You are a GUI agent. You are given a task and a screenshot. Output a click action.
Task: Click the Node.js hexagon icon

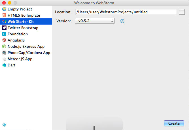pos(4,46)
